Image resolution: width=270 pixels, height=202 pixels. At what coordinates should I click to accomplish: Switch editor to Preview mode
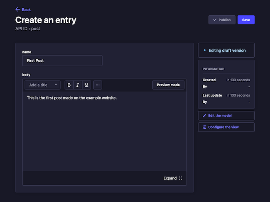click(168, 85)
